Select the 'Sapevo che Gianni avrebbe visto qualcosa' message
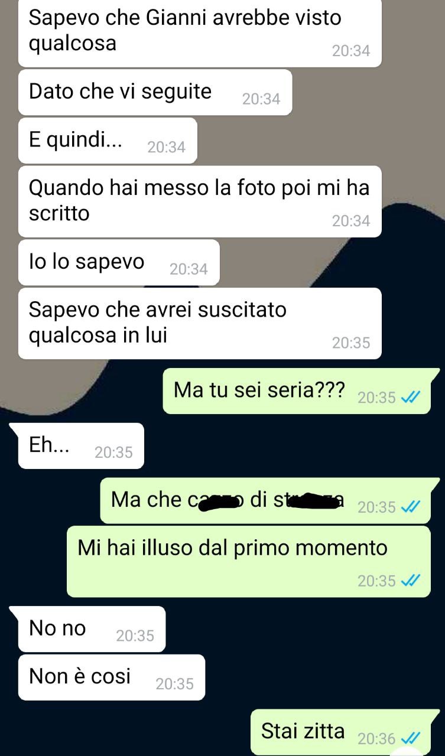This screenshot has height=756, width=445. 200,32
